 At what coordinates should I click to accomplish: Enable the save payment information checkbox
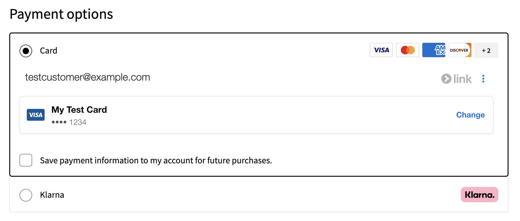[x=26, y=160]
